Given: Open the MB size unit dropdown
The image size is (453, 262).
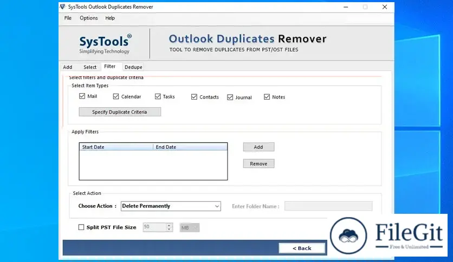Looking at the screenshot, I should pos(190,228).
